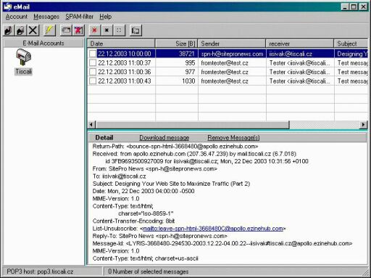Screen dimensions: 371x278
Task: Open the Messages menu
Action: [46, 17]
